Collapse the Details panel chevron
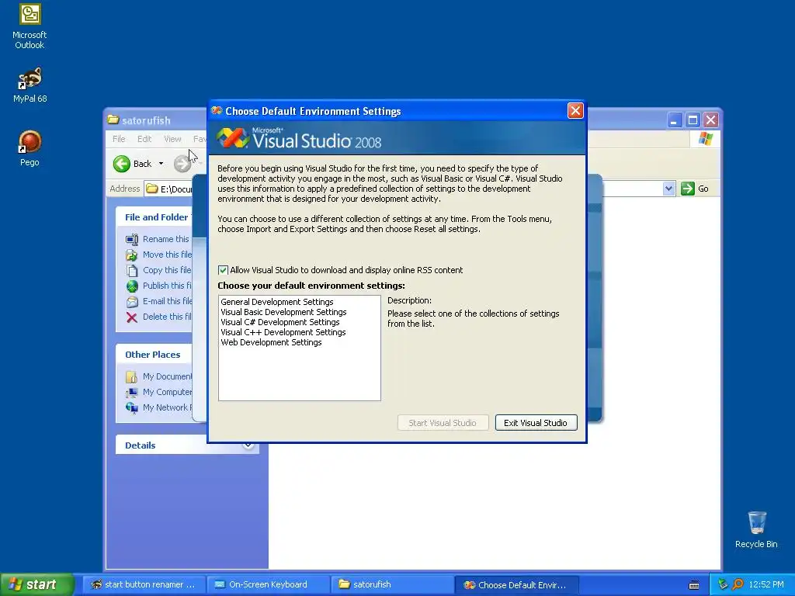Image resolution: width=795 pixels, height=596 pixels. (248, 445)
